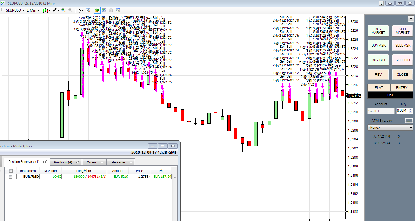Detach the Position Summary tab via pop-out icon

(45, 162)
